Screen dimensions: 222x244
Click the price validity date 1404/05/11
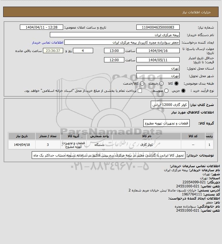(x=158, y=60)
